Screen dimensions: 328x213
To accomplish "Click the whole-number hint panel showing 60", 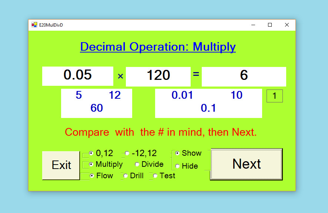I will click(x=97, y=103).
